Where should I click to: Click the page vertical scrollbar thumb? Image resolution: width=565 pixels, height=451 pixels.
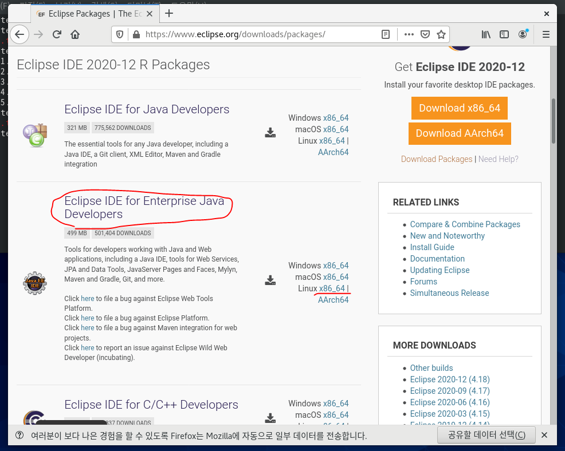click(x=553, y=121)
